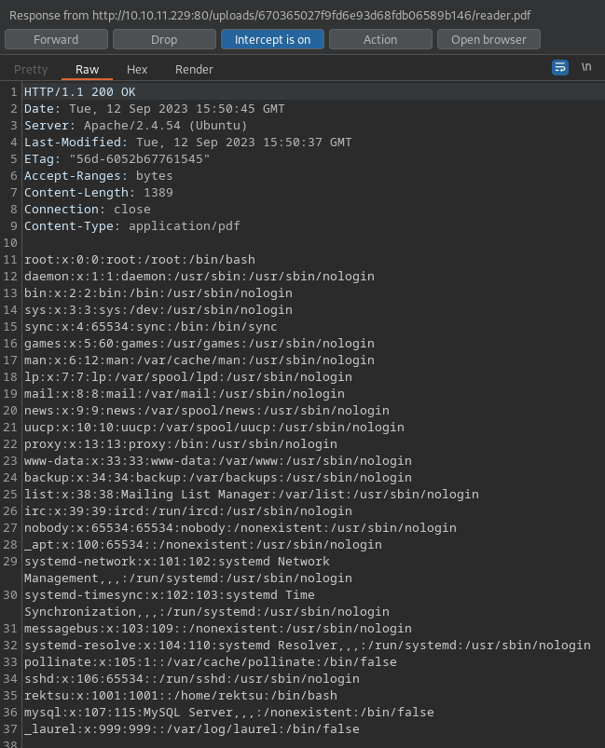Click the ETag header line

(x=117, y=158)
